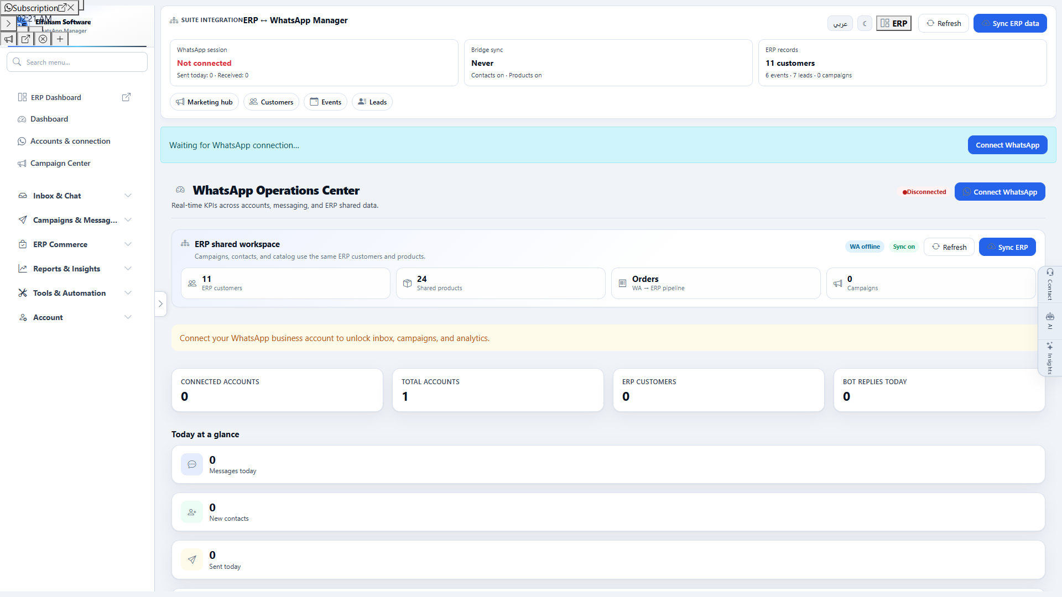
Task: Click the ERP button in the header
Action: pos(894,23)
